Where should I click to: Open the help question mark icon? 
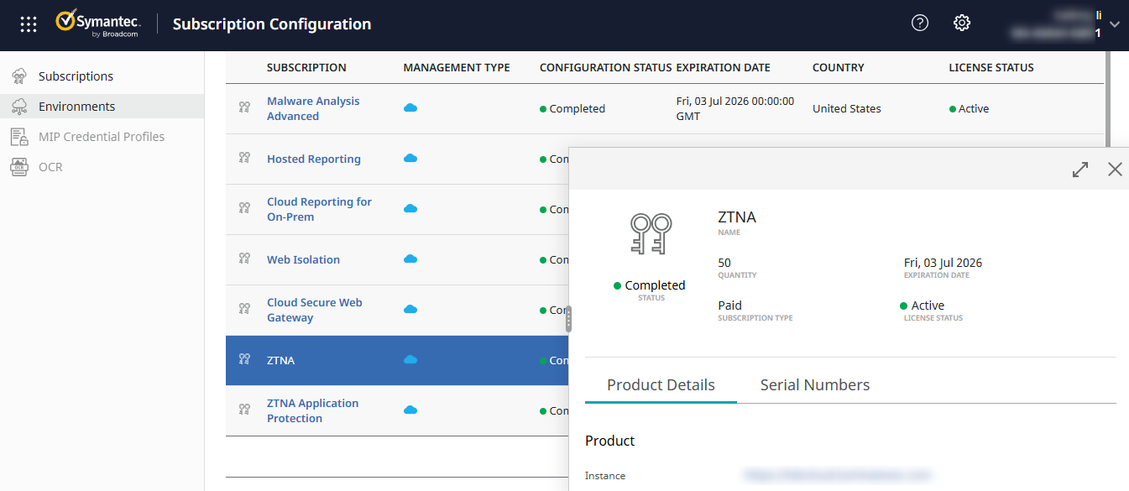pyautogui.click(x=920, y=24)
